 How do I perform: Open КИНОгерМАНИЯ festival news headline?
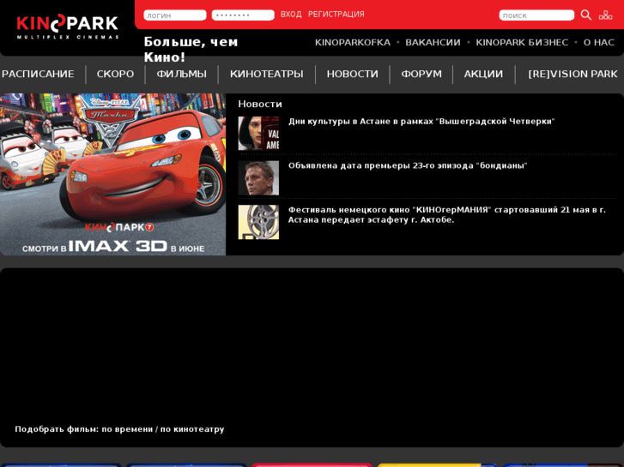(x=447, y=214)
